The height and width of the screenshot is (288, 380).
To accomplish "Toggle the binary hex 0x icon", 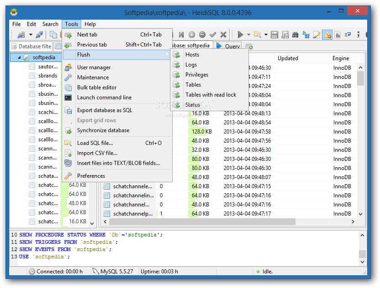I will pos(338,35).
